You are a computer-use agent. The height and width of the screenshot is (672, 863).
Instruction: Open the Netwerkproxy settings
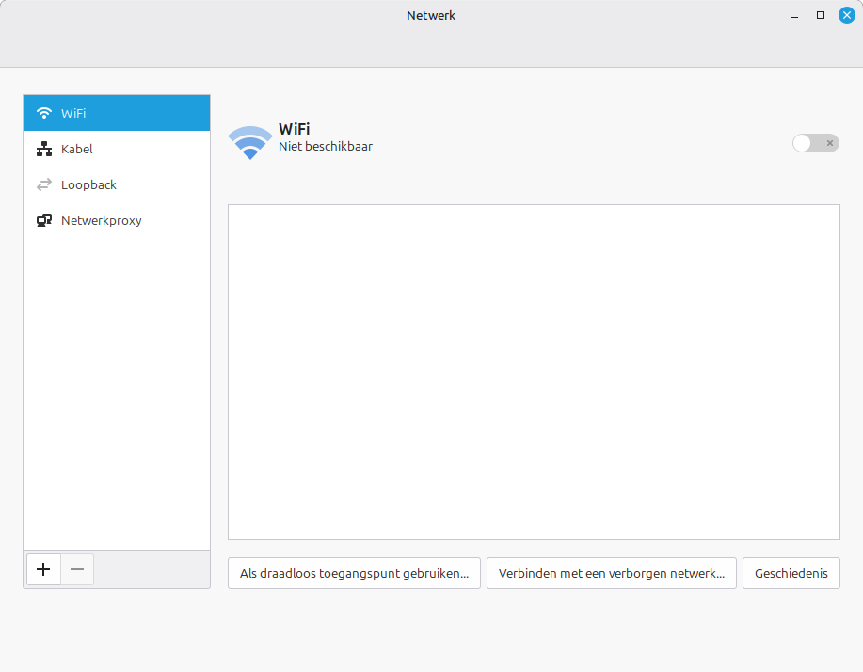[102, 220]
